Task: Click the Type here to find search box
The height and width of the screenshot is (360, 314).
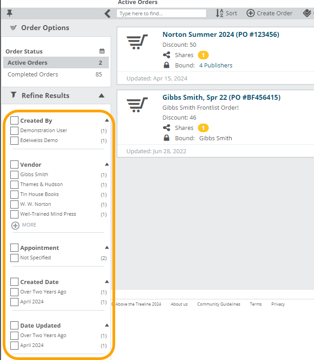Action: 161,13
